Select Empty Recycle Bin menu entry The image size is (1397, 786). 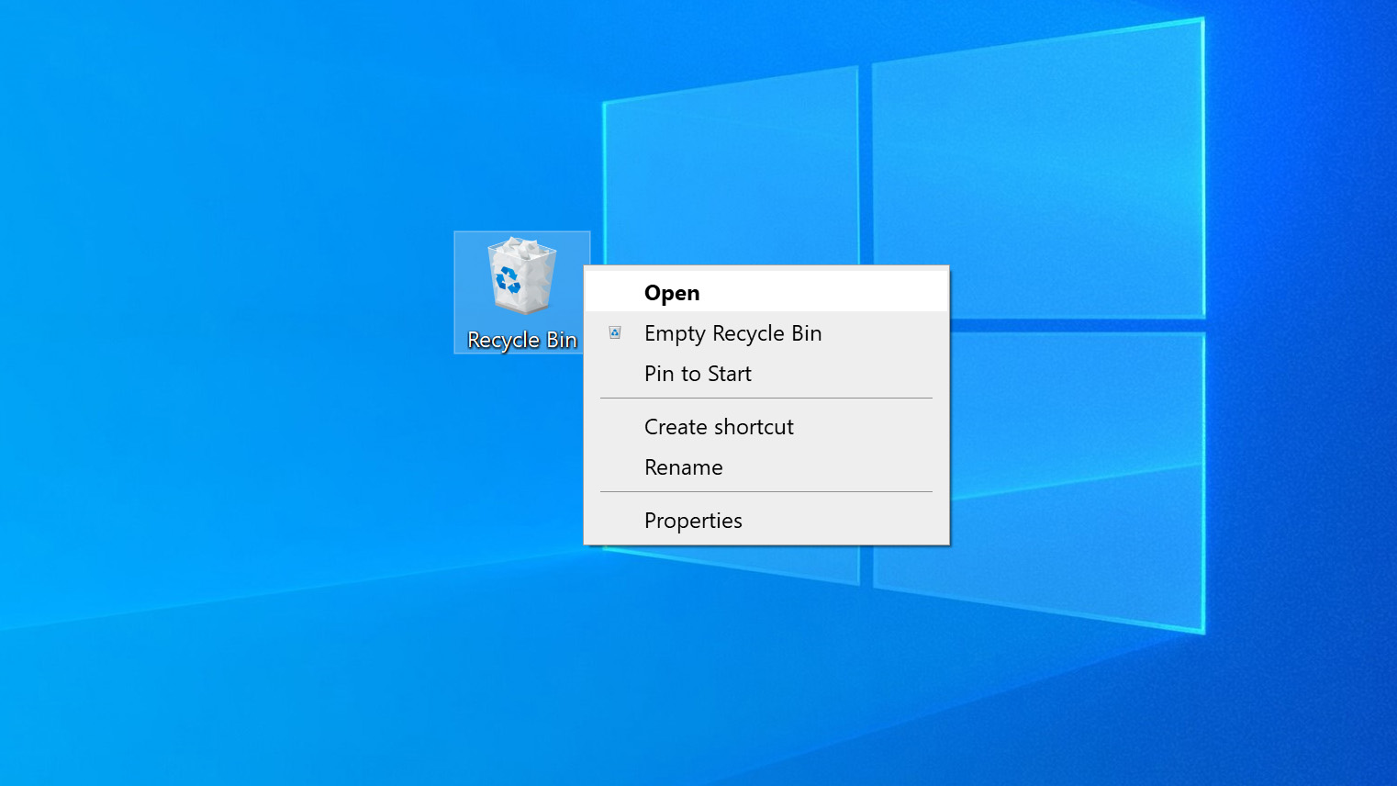tap(766, 333)
